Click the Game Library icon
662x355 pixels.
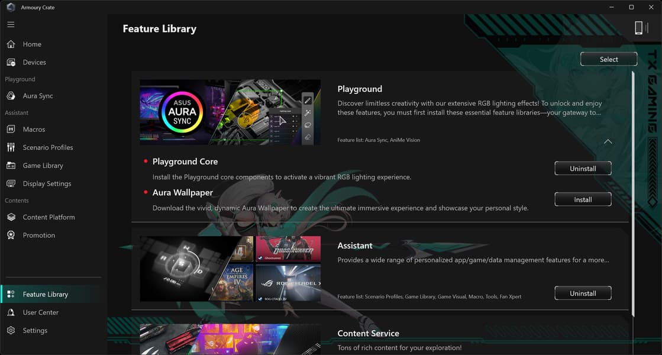pyautogui.click(x=11, y=166)
